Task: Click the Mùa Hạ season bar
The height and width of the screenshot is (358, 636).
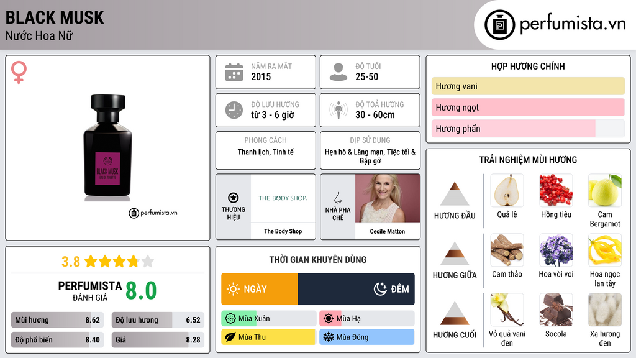Action: point(367,319)
